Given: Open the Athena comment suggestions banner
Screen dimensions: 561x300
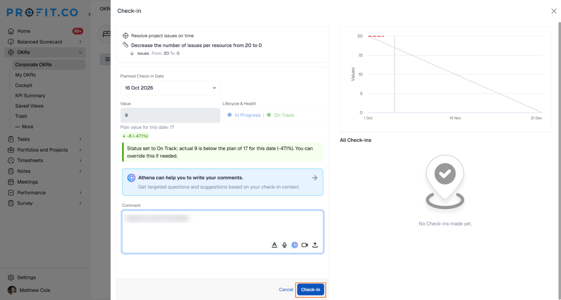Looking at the screenshot, I should pos(223,182).
